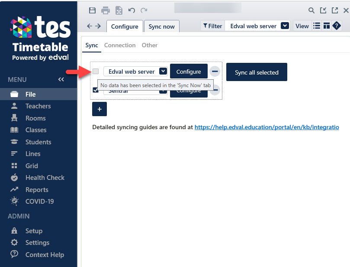Switch to list view icon
The width and height of the screenshot is (350, 267).
pos(317,26)
